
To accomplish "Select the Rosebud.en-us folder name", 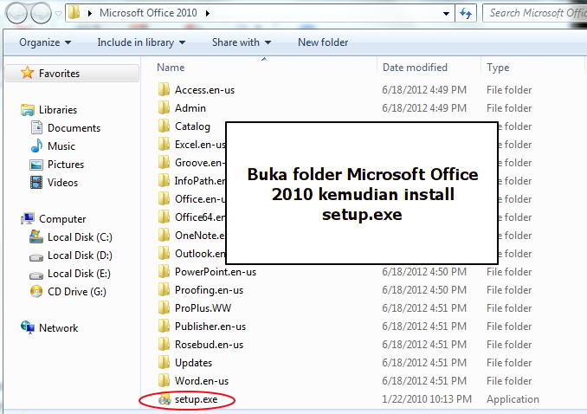I will (x=209, y=345).
